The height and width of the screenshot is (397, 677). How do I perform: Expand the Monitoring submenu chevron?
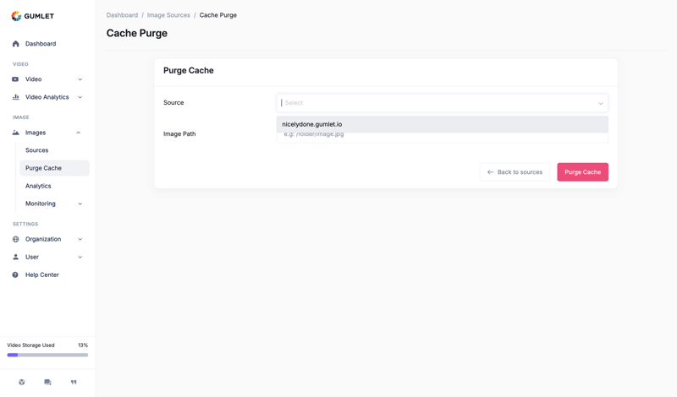[x=80, y=204]
